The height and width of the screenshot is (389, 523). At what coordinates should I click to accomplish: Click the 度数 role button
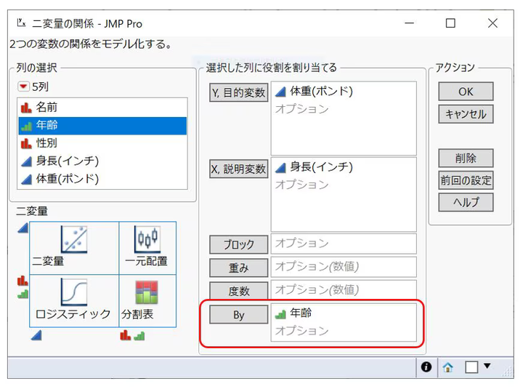click(239, 291)
